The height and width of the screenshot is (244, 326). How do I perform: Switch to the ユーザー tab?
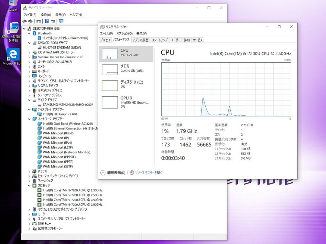pos(175,40)
